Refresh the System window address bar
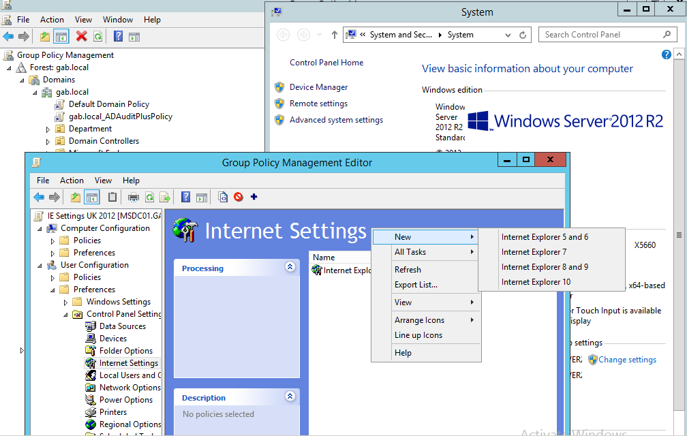The image size is (687, 436). 523,35
